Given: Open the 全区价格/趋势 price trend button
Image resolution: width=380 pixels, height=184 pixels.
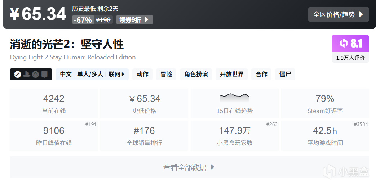Looking at the screenshot, I should point(339,14).
